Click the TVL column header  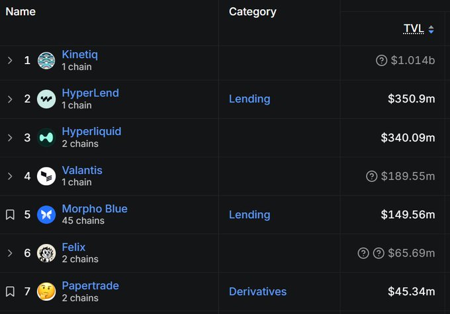[x=413, y=28]
